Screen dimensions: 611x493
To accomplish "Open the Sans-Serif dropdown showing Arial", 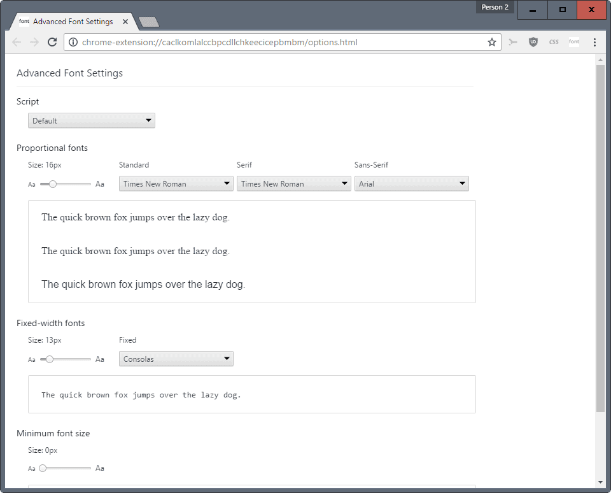I will pyautogui.click(x=411, y=183).
